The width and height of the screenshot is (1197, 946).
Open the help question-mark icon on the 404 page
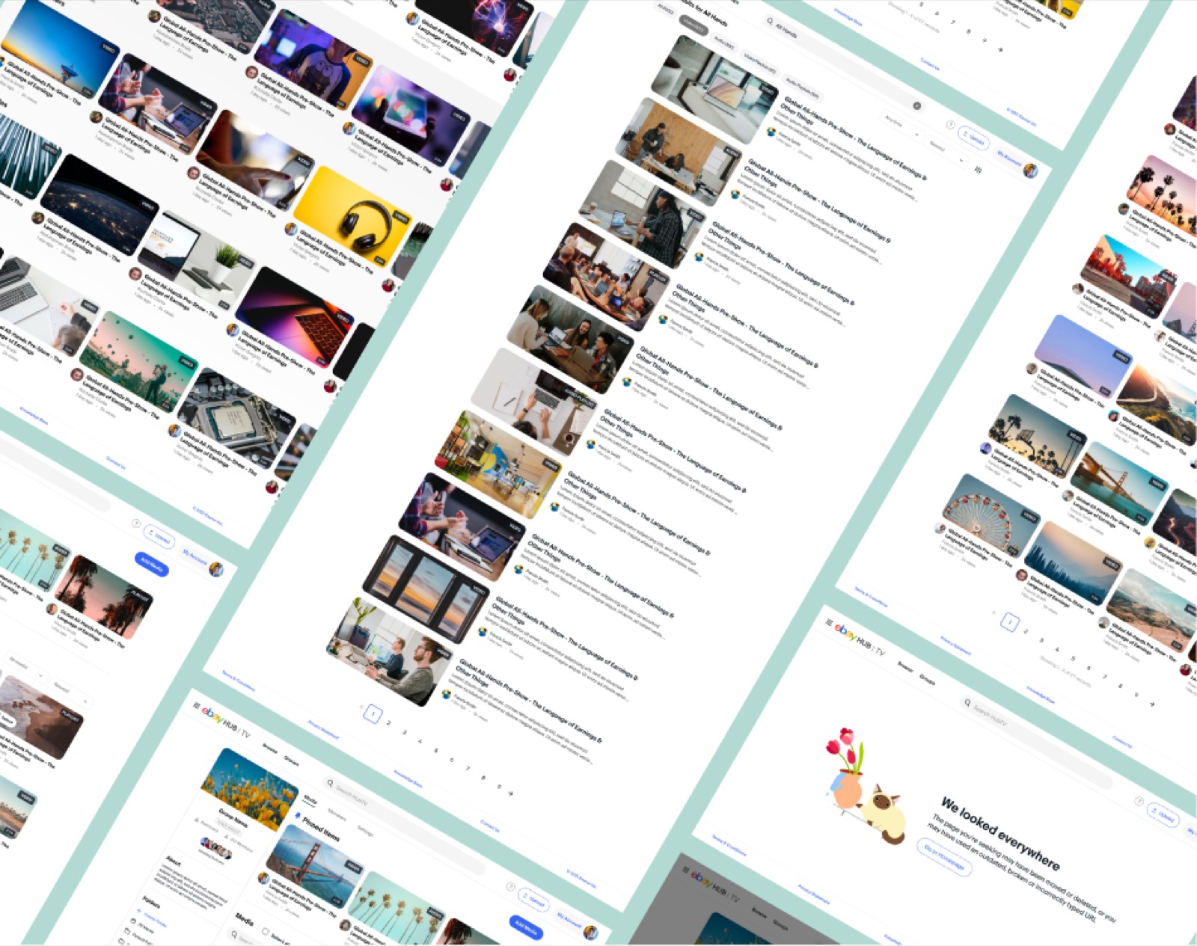[x=1139, y=802]
